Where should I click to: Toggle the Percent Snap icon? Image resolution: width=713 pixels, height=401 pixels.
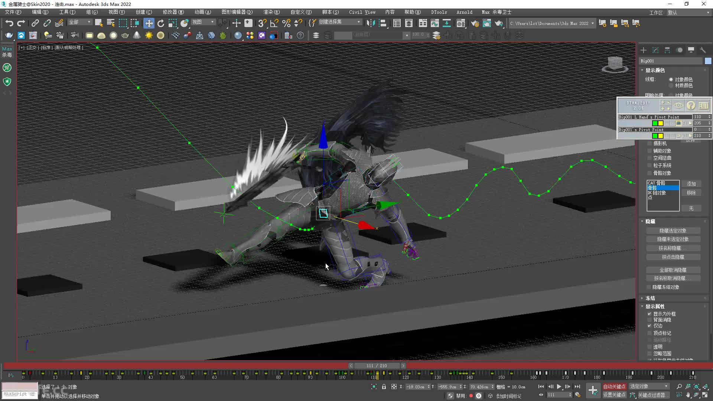coord(286,23)
